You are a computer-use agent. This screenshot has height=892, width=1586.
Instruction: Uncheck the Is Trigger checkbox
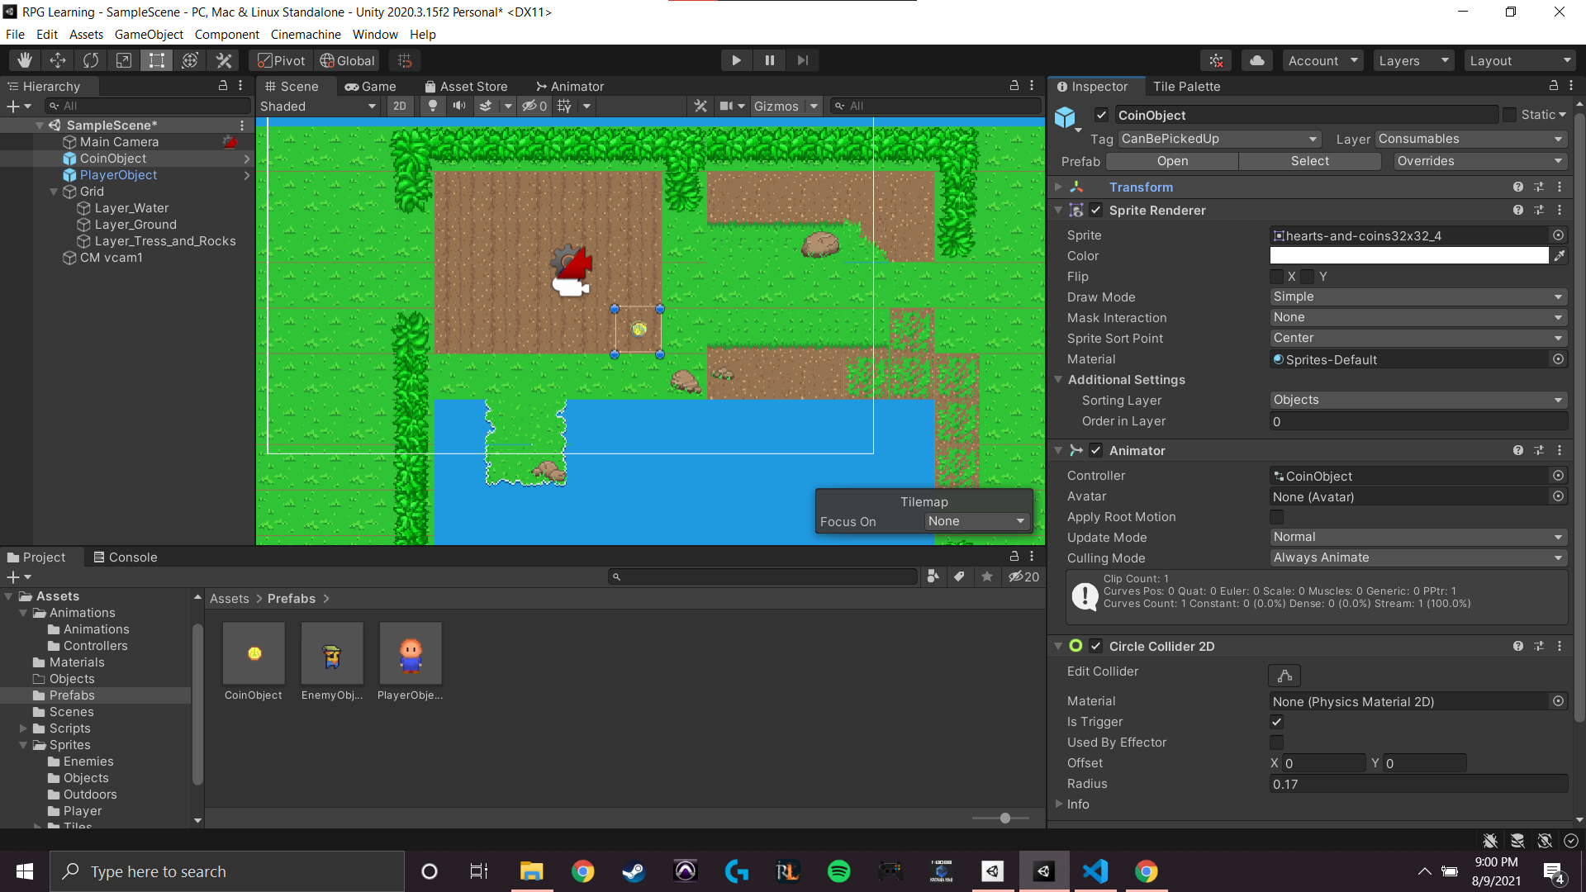pyautogui.click(x=1277, y=722)
